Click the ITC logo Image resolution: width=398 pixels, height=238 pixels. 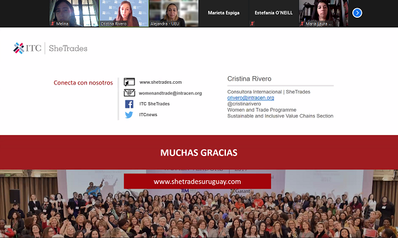click(x=27, y=48)
